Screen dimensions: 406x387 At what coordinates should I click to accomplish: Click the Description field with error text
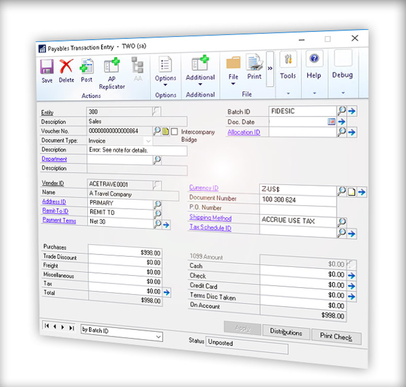(x=137, y=150)
